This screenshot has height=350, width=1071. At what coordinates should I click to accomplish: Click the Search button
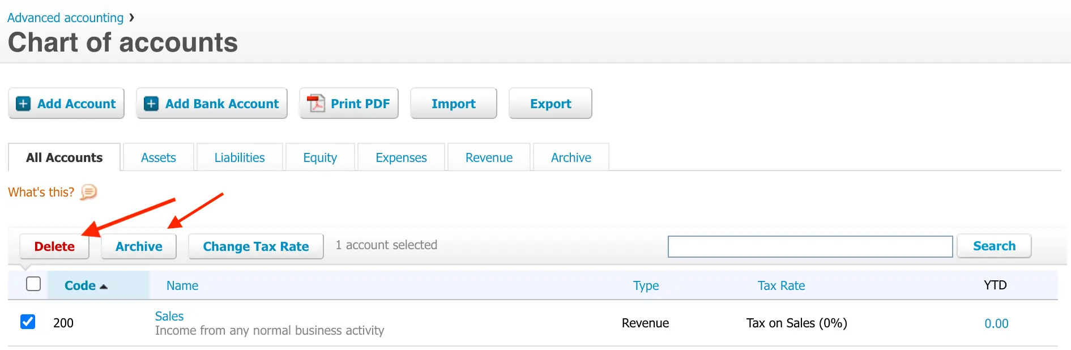point(994,246)
